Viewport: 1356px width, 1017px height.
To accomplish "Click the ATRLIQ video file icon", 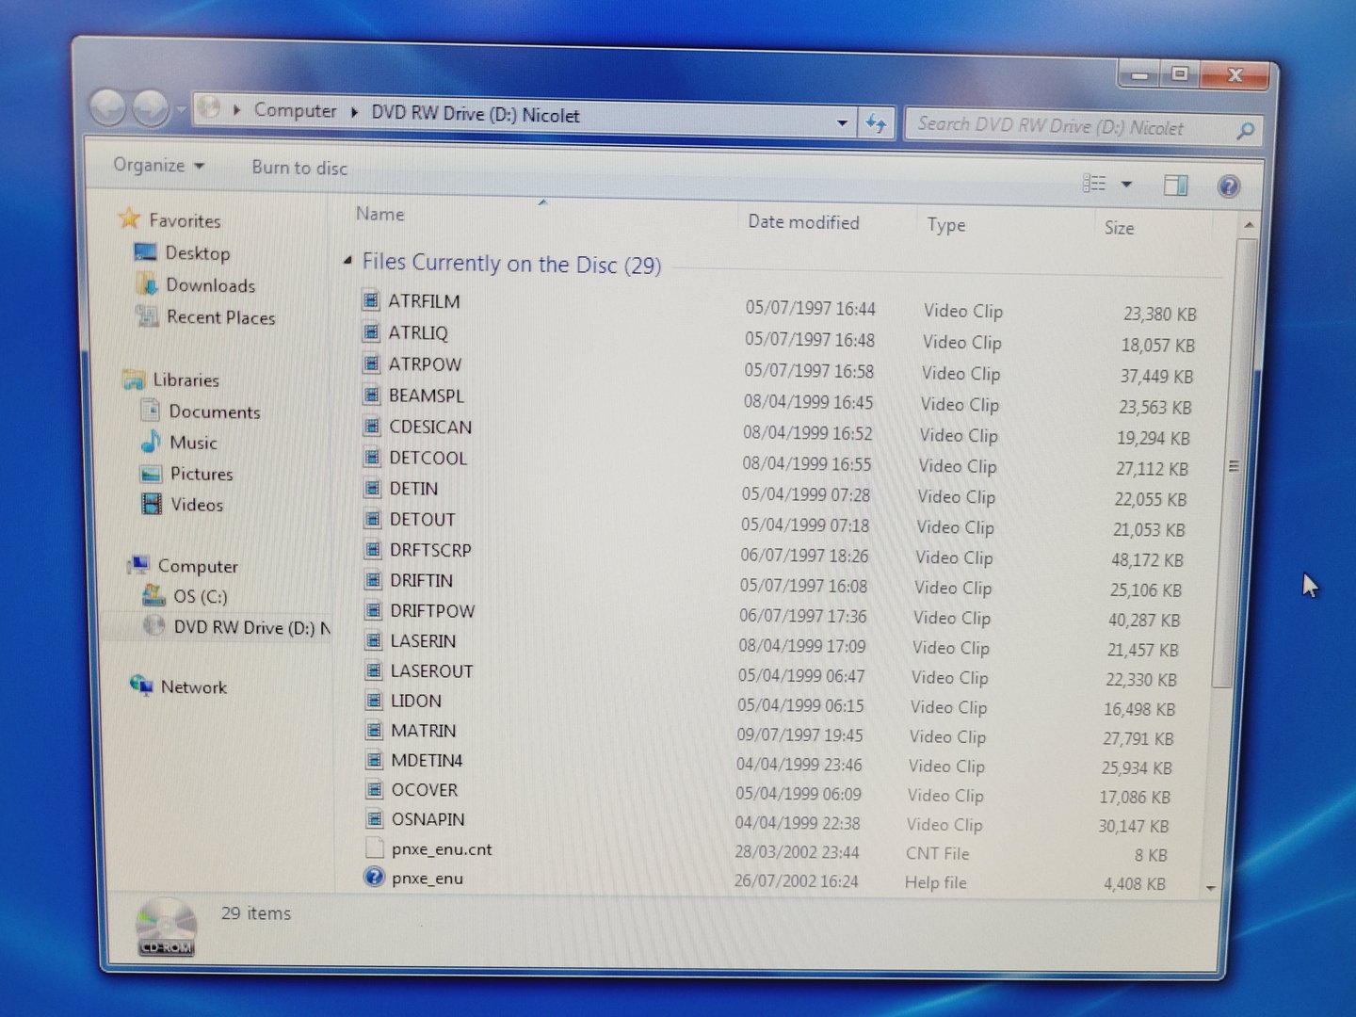I will [x=371, y=331].
